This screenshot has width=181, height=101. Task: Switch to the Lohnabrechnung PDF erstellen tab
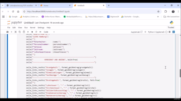(21, 6)
